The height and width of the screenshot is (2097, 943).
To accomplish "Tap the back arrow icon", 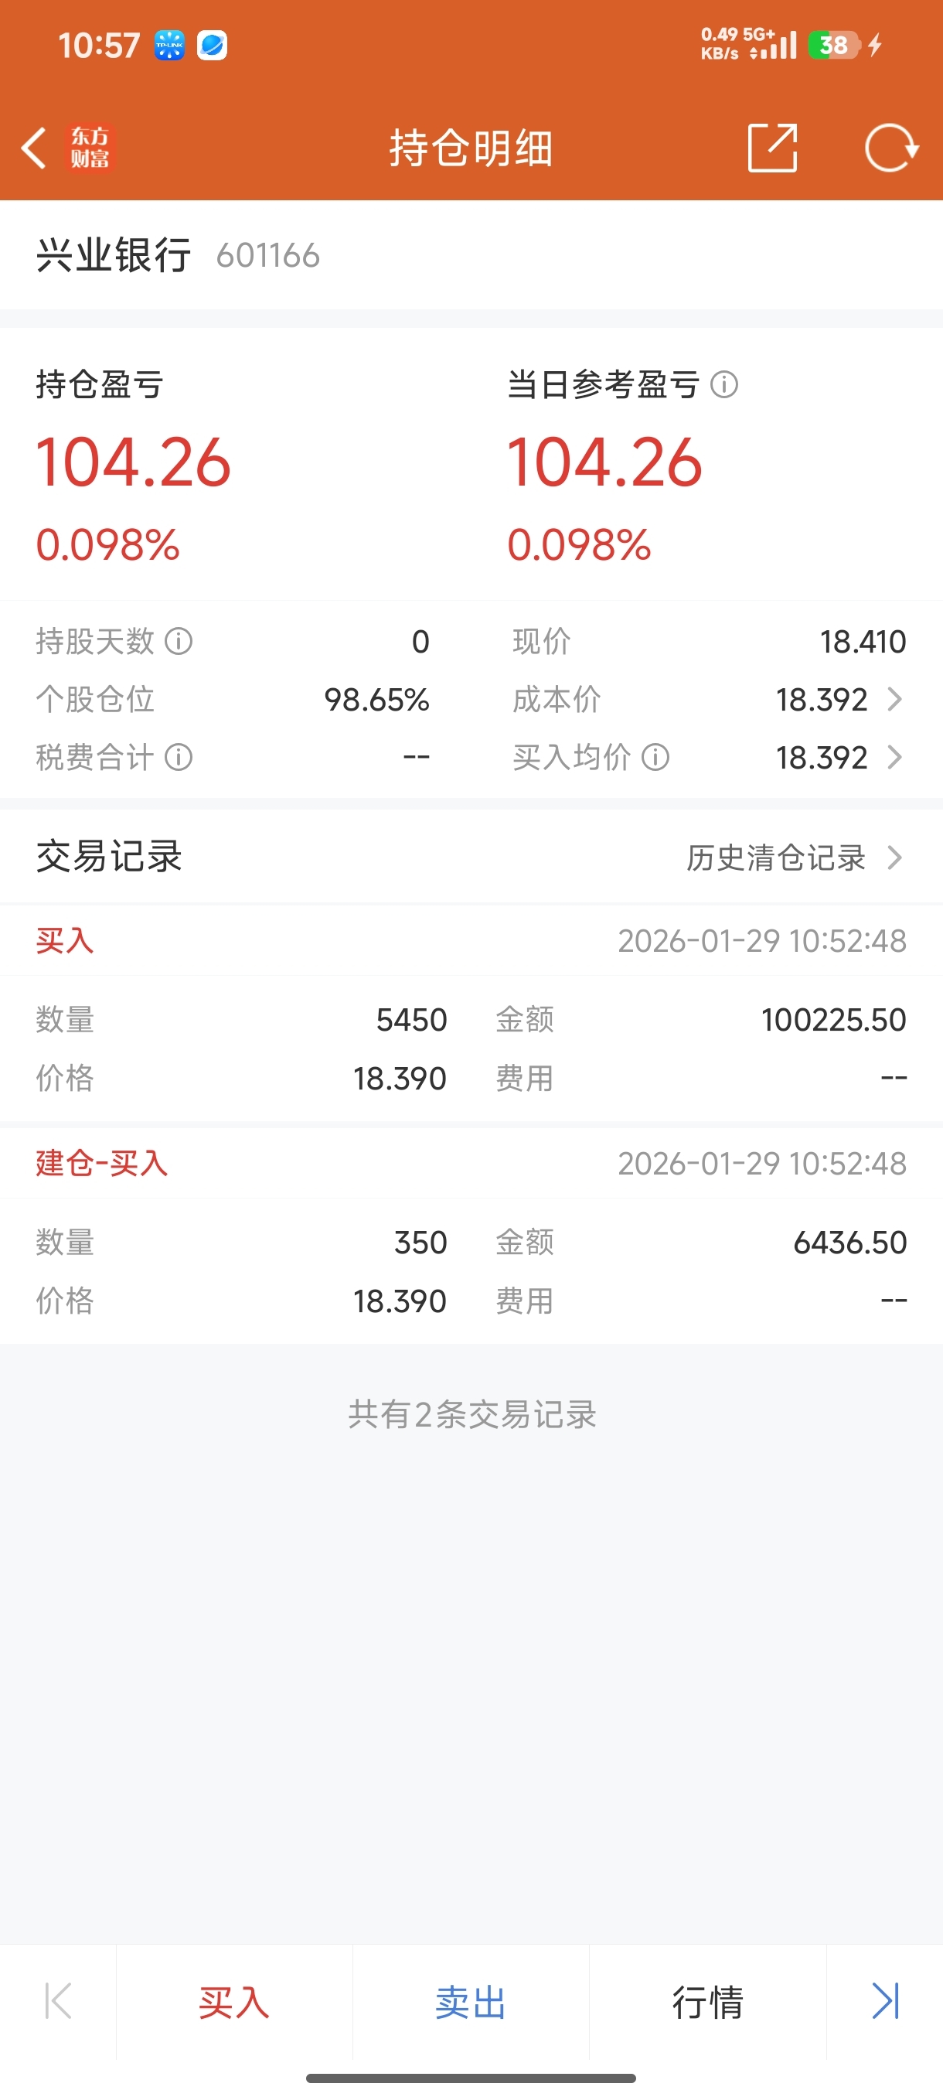I will (33, 148).
